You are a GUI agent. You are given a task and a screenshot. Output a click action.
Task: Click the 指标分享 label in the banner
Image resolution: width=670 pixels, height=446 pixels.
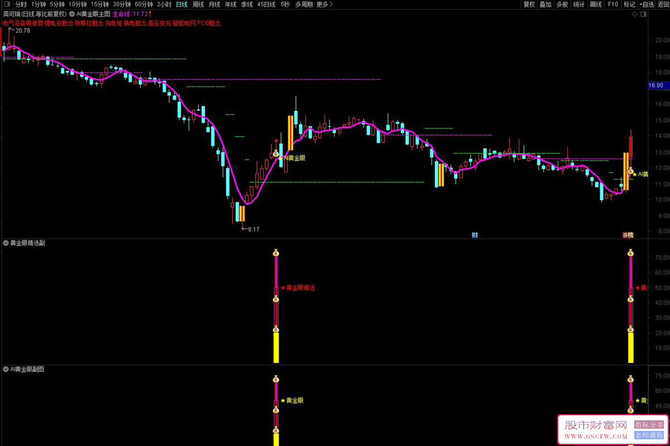pos(649,424)
